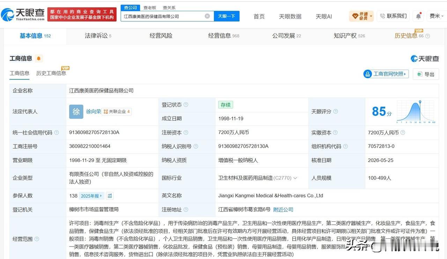Click the 天眼查 logo at right of 工商信息

pos(425,59)
